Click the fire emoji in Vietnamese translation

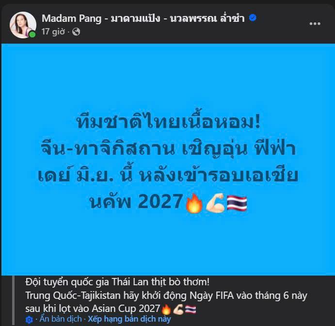(166, 309)
